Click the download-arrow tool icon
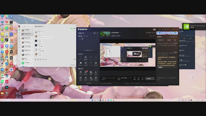The image size is (206, 116). (x=96, y=73)
